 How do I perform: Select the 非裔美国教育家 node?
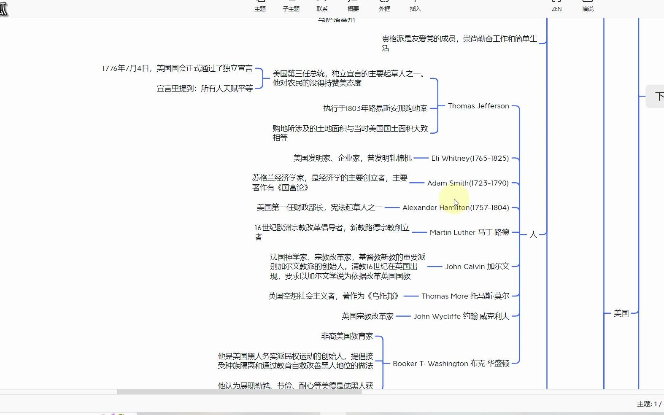pos(347,336)
